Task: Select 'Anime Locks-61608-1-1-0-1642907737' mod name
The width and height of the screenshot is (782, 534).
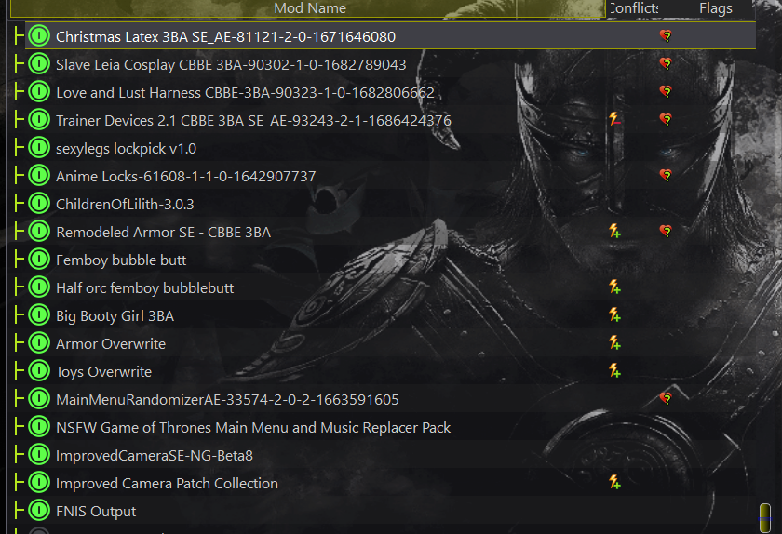Action: (185, 177)
